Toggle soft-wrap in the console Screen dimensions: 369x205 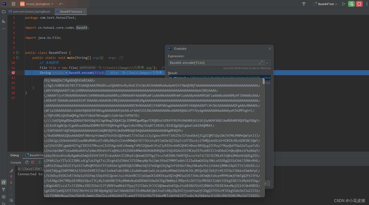tap(11, 200)
